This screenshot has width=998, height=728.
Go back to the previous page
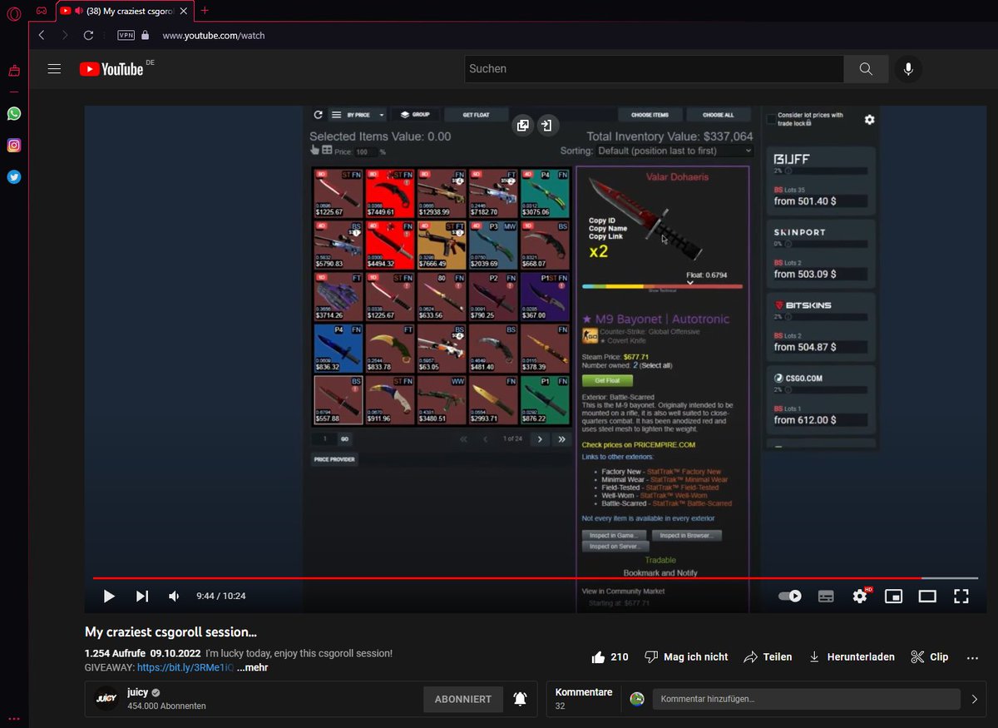tap(42, 36)
